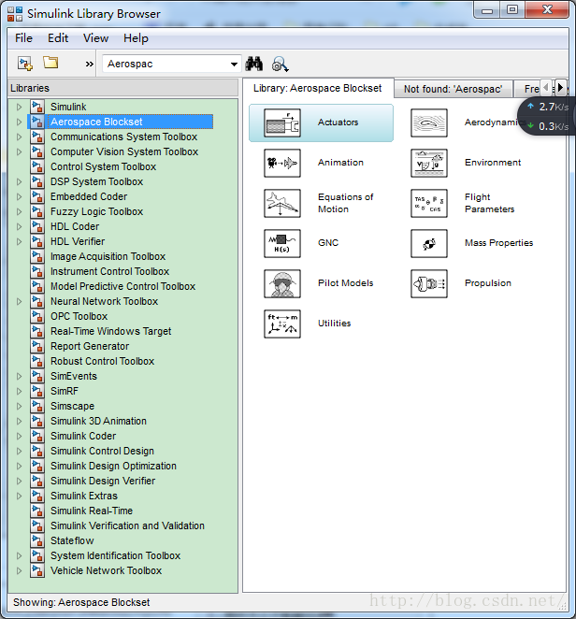Expand the Simulink tree node
Viewport: 576px width, 619px height.
(x=19, y=107)
